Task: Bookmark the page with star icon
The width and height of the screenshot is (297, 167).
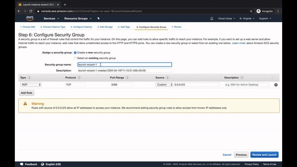Action: coord(251,11)
